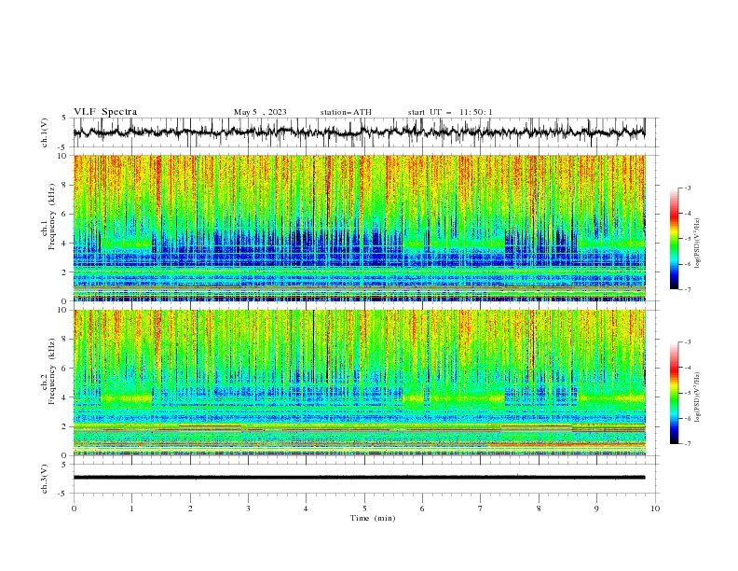Click time axis tick label "1"
738x571 pixels.
point(131,508)
